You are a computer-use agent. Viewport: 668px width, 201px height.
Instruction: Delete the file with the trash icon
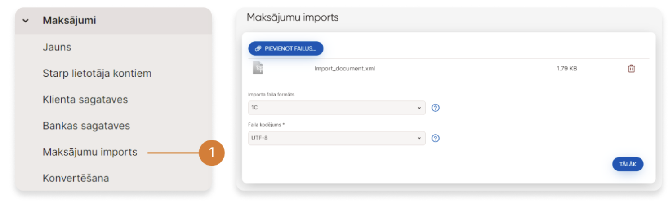pos(631,69)
